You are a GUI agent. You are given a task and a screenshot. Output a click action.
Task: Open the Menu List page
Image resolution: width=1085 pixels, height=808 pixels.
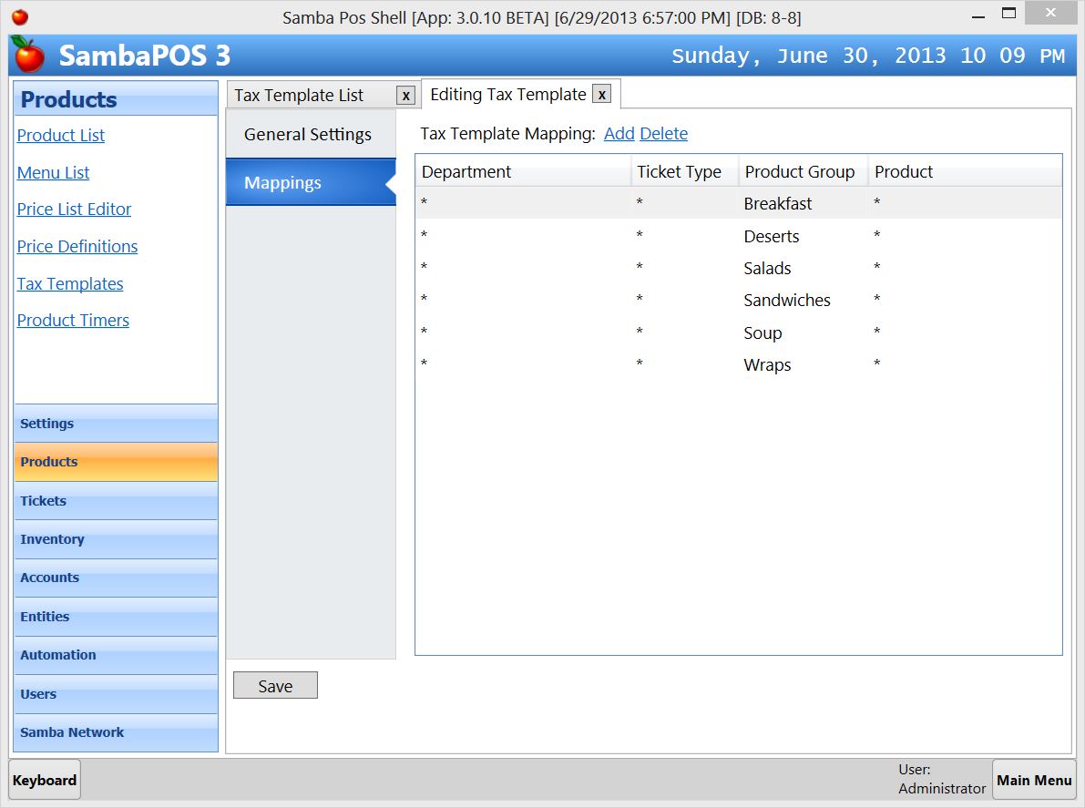click(53, 172)
